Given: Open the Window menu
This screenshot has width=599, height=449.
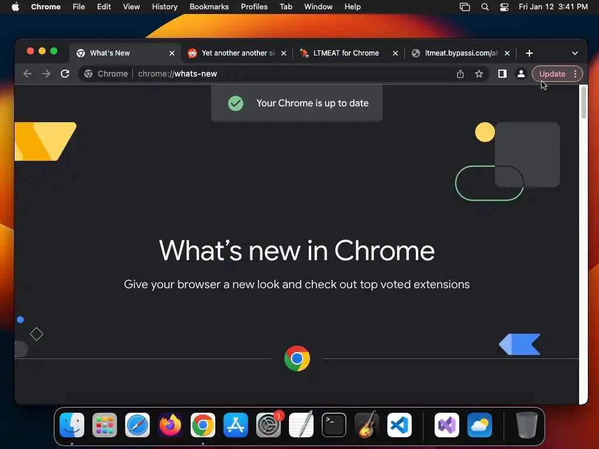Looking at the screenshot, I should point(318,6).
